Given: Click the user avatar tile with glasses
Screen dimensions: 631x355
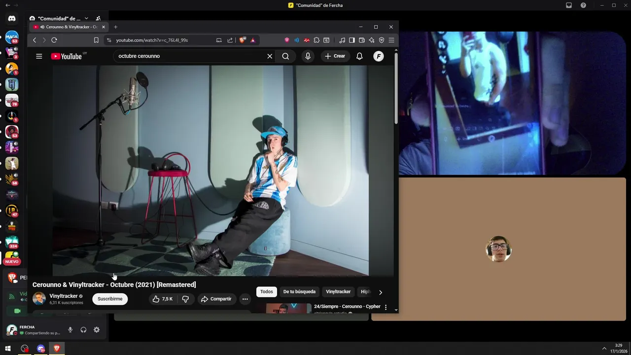Looking at the screenshot, I should coord(498,249).
